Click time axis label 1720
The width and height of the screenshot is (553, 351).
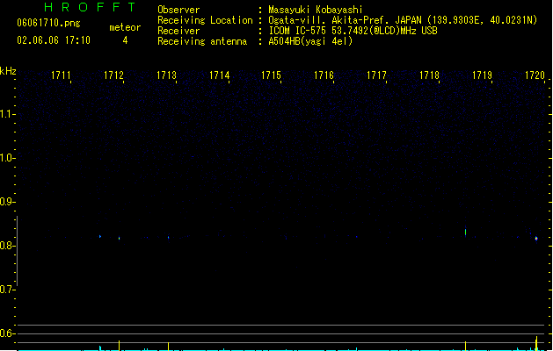click(x=535, y=75)
